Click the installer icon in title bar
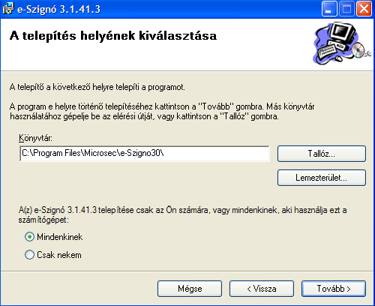This screenshot has height=306, width=375. click(x=8, y=9)
